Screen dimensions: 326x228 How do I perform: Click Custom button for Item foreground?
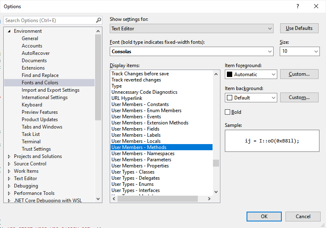click(x=299, y=74)
